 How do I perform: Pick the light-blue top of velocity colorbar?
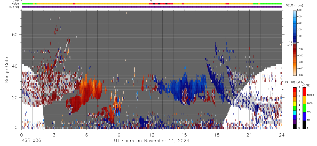click(x=295, y=13)
